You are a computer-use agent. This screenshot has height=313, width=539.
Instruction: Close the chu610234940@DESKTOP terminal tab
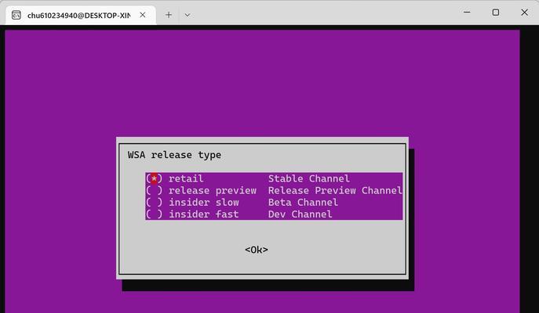(143, 15)
